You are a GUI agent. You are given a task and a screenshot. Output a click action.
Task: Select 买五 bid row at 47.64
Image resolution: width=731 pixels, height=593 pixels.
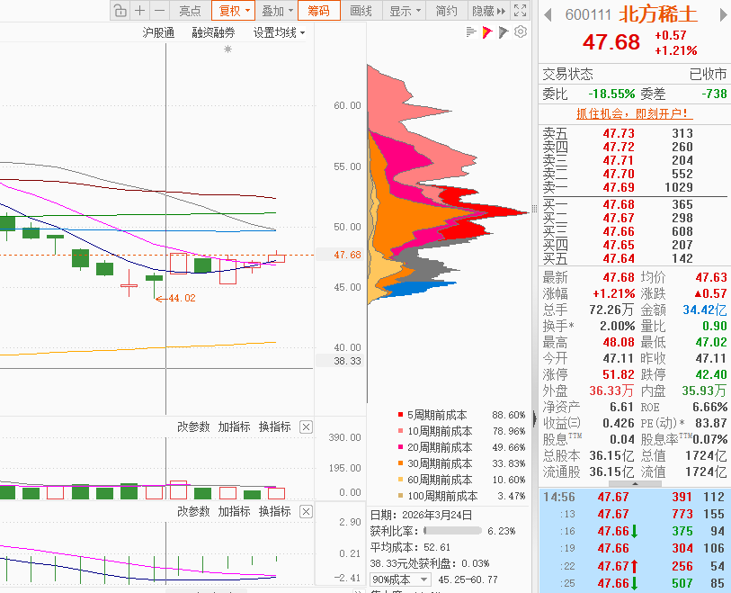(x=635, y=258)
